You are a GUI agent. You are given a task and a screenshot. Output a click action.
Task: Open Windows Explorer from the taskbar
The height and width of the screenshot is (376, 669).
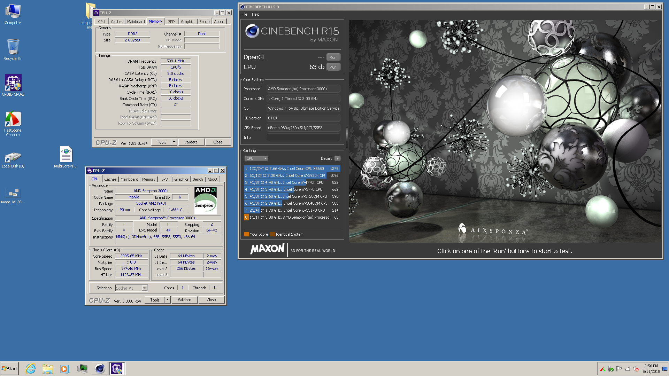tap(48, 369)
